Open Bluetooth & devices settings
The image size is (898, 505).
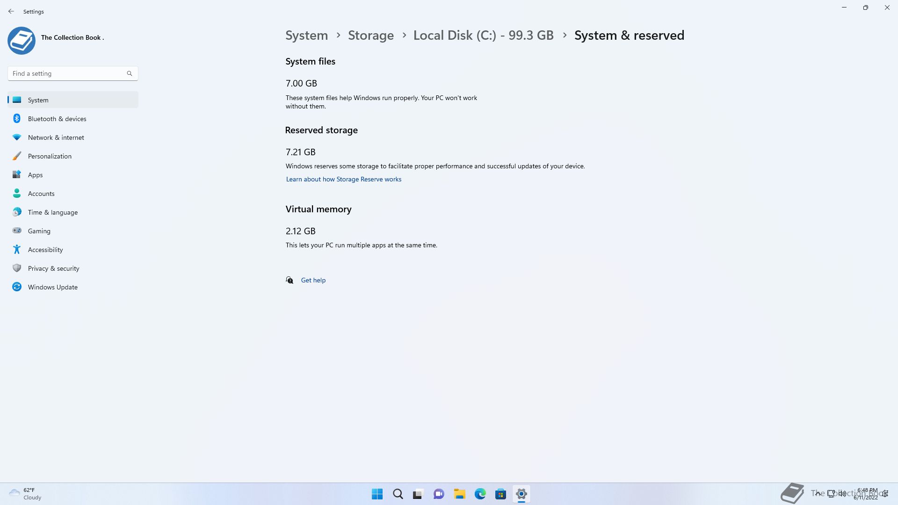[57, 119]
